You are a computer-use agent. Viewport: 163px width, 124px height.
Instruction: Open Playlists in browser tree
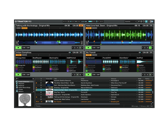21,84
